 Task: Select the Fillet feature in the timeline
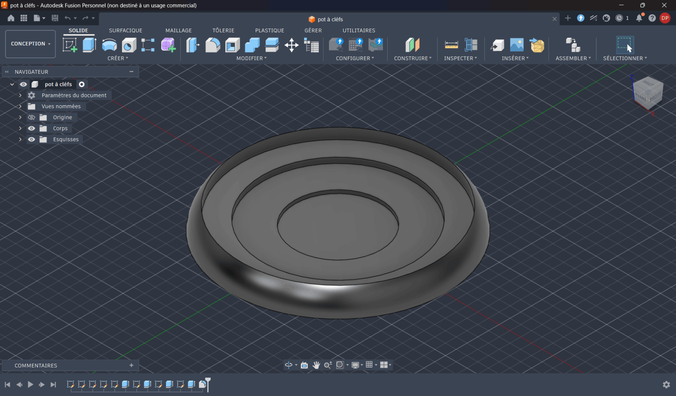[202, 384]
